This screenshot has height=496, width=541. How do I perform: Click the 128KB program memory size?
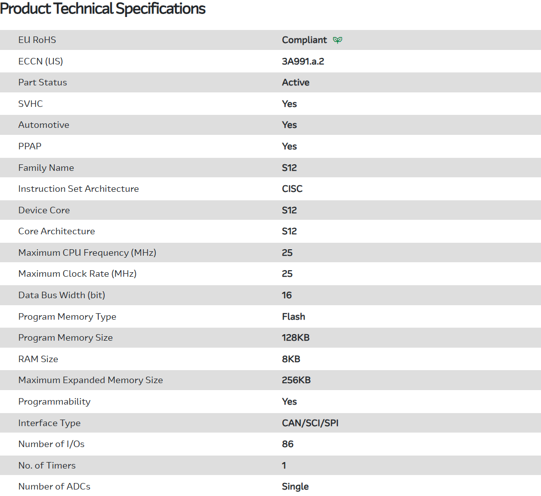pos(295,338)
